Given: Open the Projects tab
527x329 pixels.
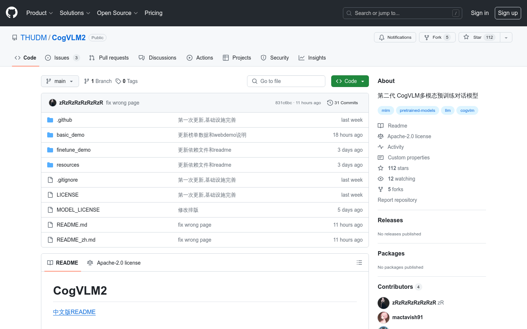Looking at the screenshot, I should [x=237, y=58].
